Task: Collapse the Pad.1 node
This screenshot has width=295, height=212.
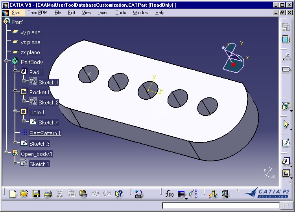Action: click(15, 71)
